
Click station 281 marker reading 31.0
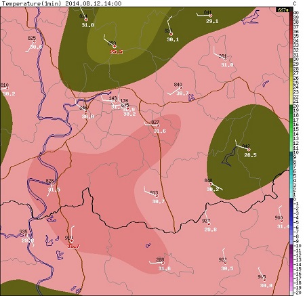point(225,60)
